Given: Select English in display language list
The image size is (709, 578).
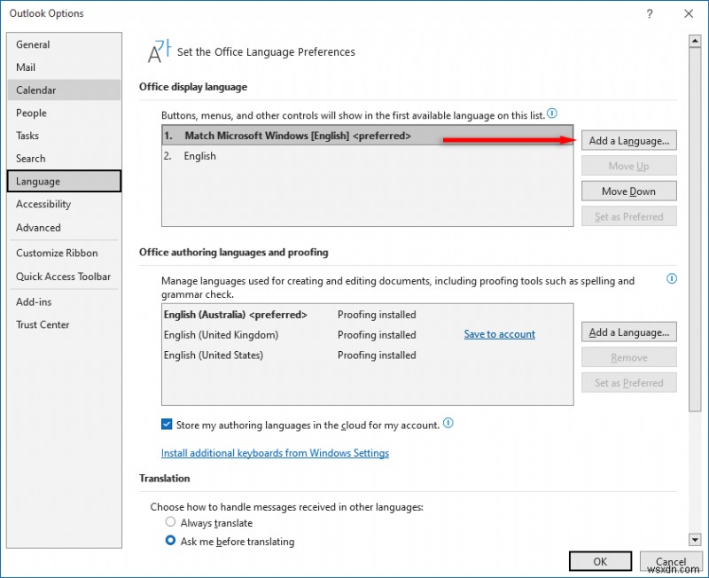Looking at the screenshot, I should (367, 156).
